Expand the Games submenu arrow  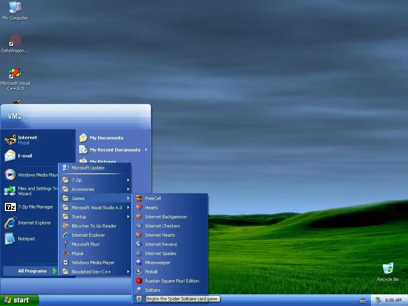(128, 198)
